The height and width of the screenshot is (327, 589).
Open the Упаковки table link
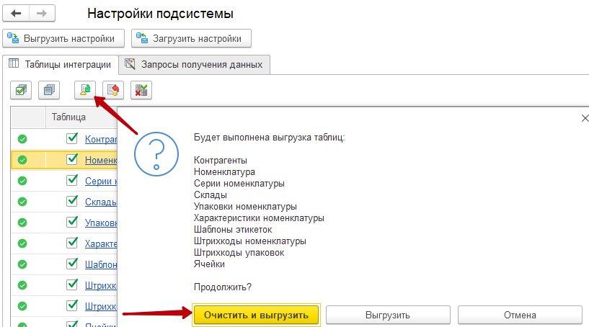101,223
